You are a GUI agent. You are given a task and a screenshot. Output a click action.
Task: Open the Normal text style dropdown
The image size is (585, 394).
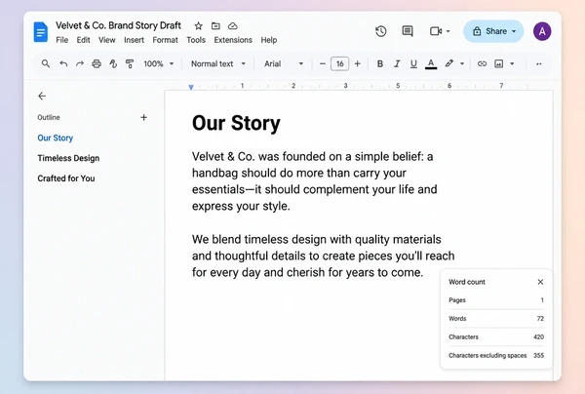[x=218, y=63]
